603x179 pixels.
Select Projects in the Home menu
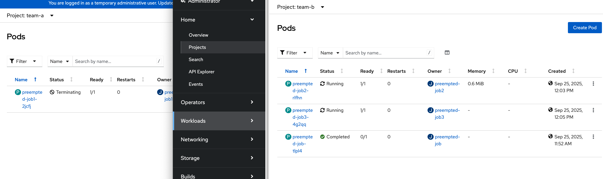[x=197, y=47]
